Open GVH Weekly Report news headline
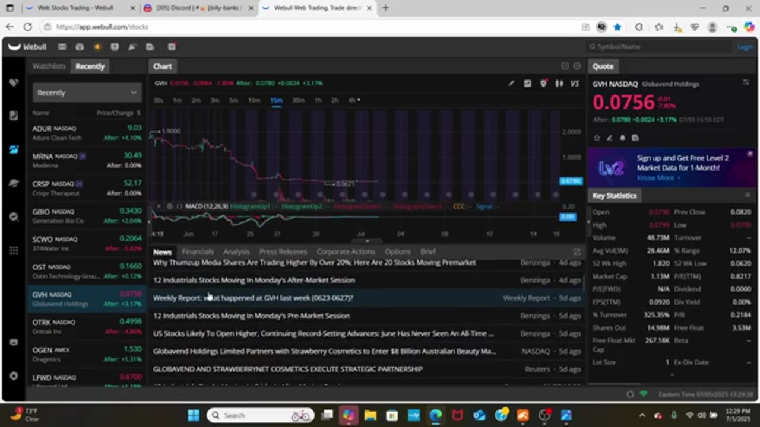 pyautogui.click(x=253, y=298)
